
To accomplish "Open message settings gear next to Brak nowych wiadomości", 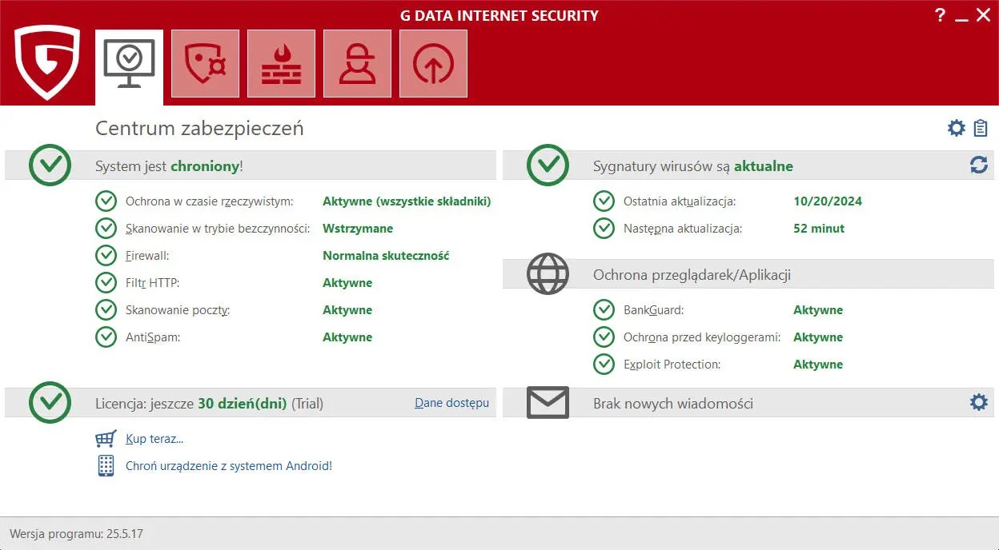I will 978,403.
